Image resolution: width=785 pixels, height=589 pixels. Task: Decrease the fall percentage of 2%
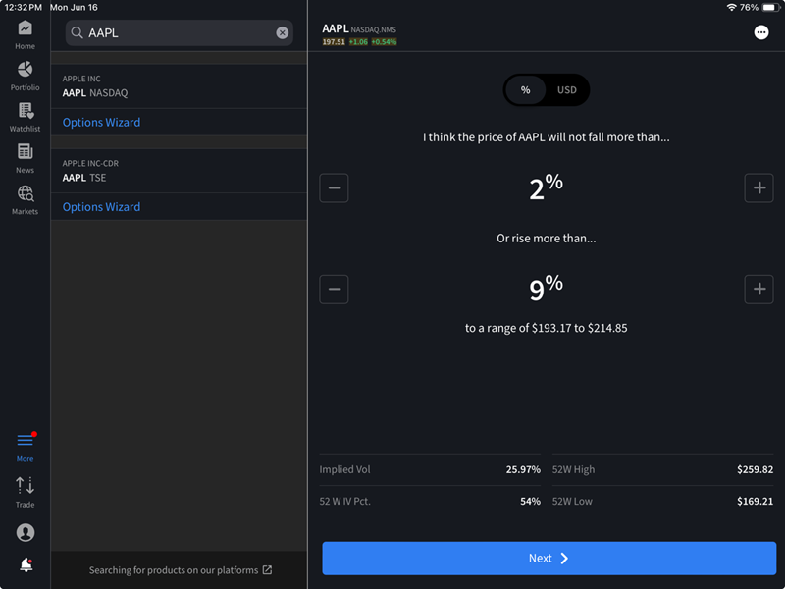[x=334, y=187]
